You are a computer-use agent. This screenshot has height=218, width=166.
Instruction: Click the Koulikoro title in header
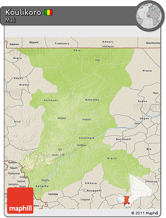[23, 12]
